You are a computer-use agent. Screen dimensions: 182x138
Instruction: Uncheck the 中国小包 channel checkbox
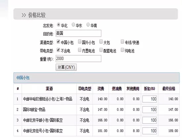point(58,42)
